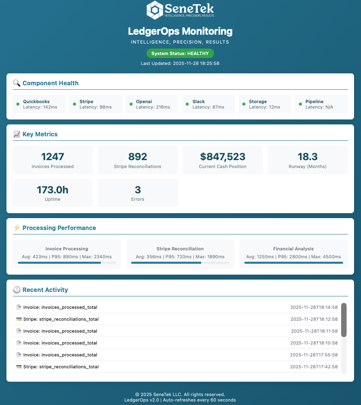361x405 pixels.
Task: Click document icon of the 18:11:58 invoice entry
Action: (19, 331)
